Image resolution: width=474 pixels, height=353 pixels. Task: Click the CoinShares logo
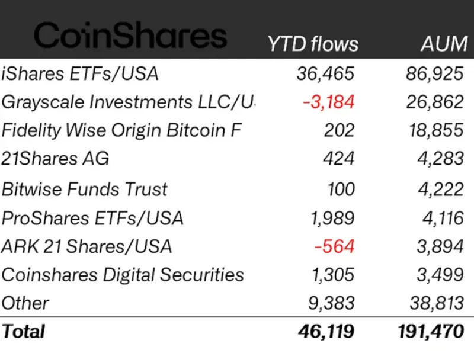pos(130,36)
